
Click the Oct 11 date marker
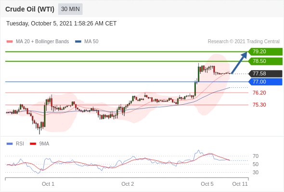[x=240, y=184]
